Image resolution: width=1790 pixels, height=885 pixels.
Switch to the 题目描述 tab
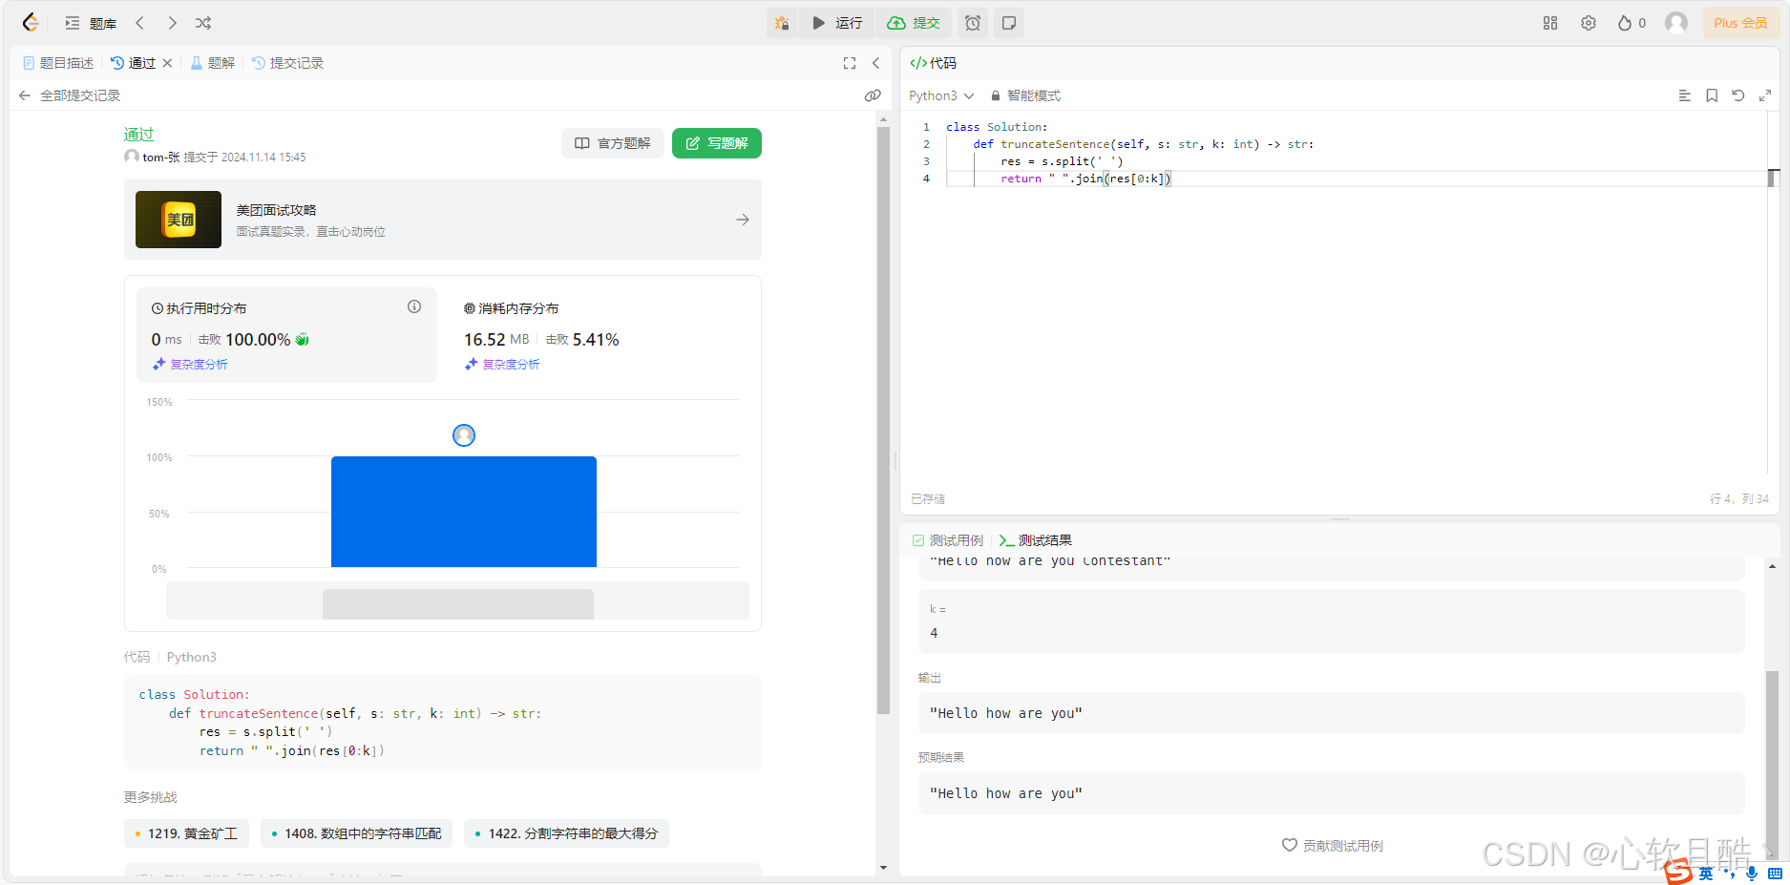click(x=57, y=63)
